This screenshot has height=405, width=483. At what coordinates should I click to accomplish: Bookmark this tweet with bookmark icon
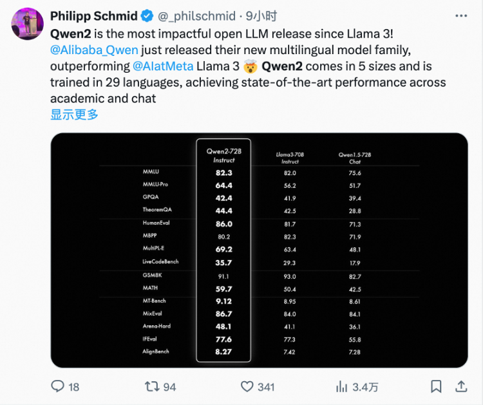point(436,386)
